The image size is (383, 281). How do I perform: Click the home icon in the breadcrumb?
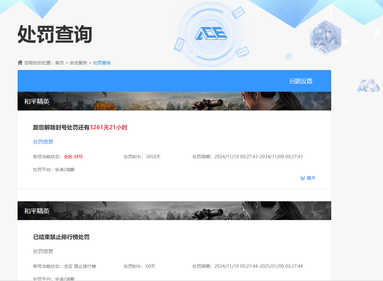click(x=20, y=63)
